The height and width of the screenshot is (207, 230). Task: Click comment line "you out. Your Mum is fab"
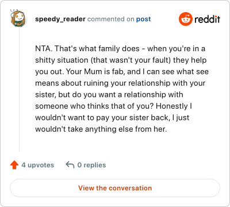(122, 72)
